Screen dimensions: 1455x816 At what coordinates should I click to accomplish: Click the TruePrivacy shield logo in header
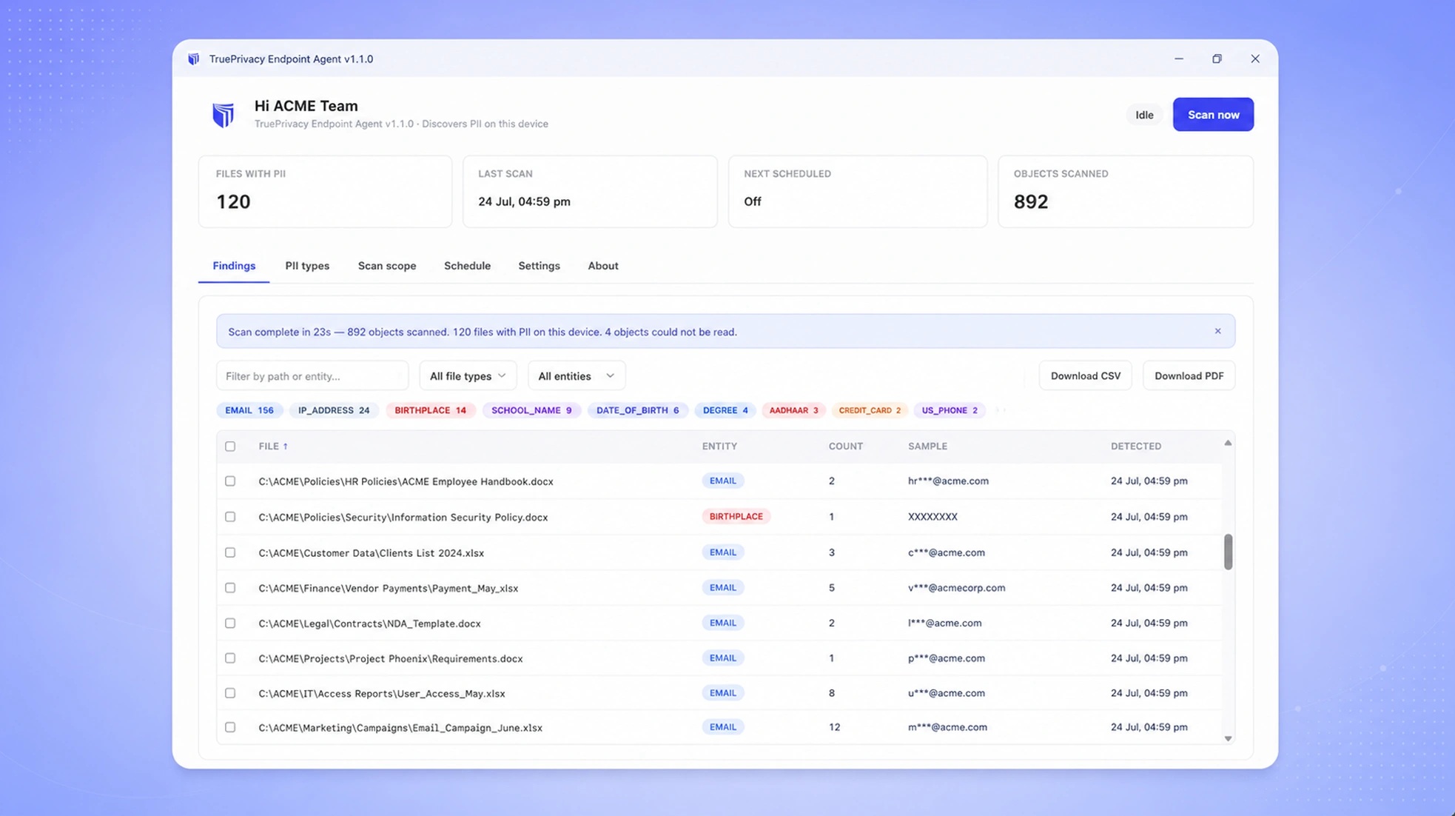coord(223,115)
